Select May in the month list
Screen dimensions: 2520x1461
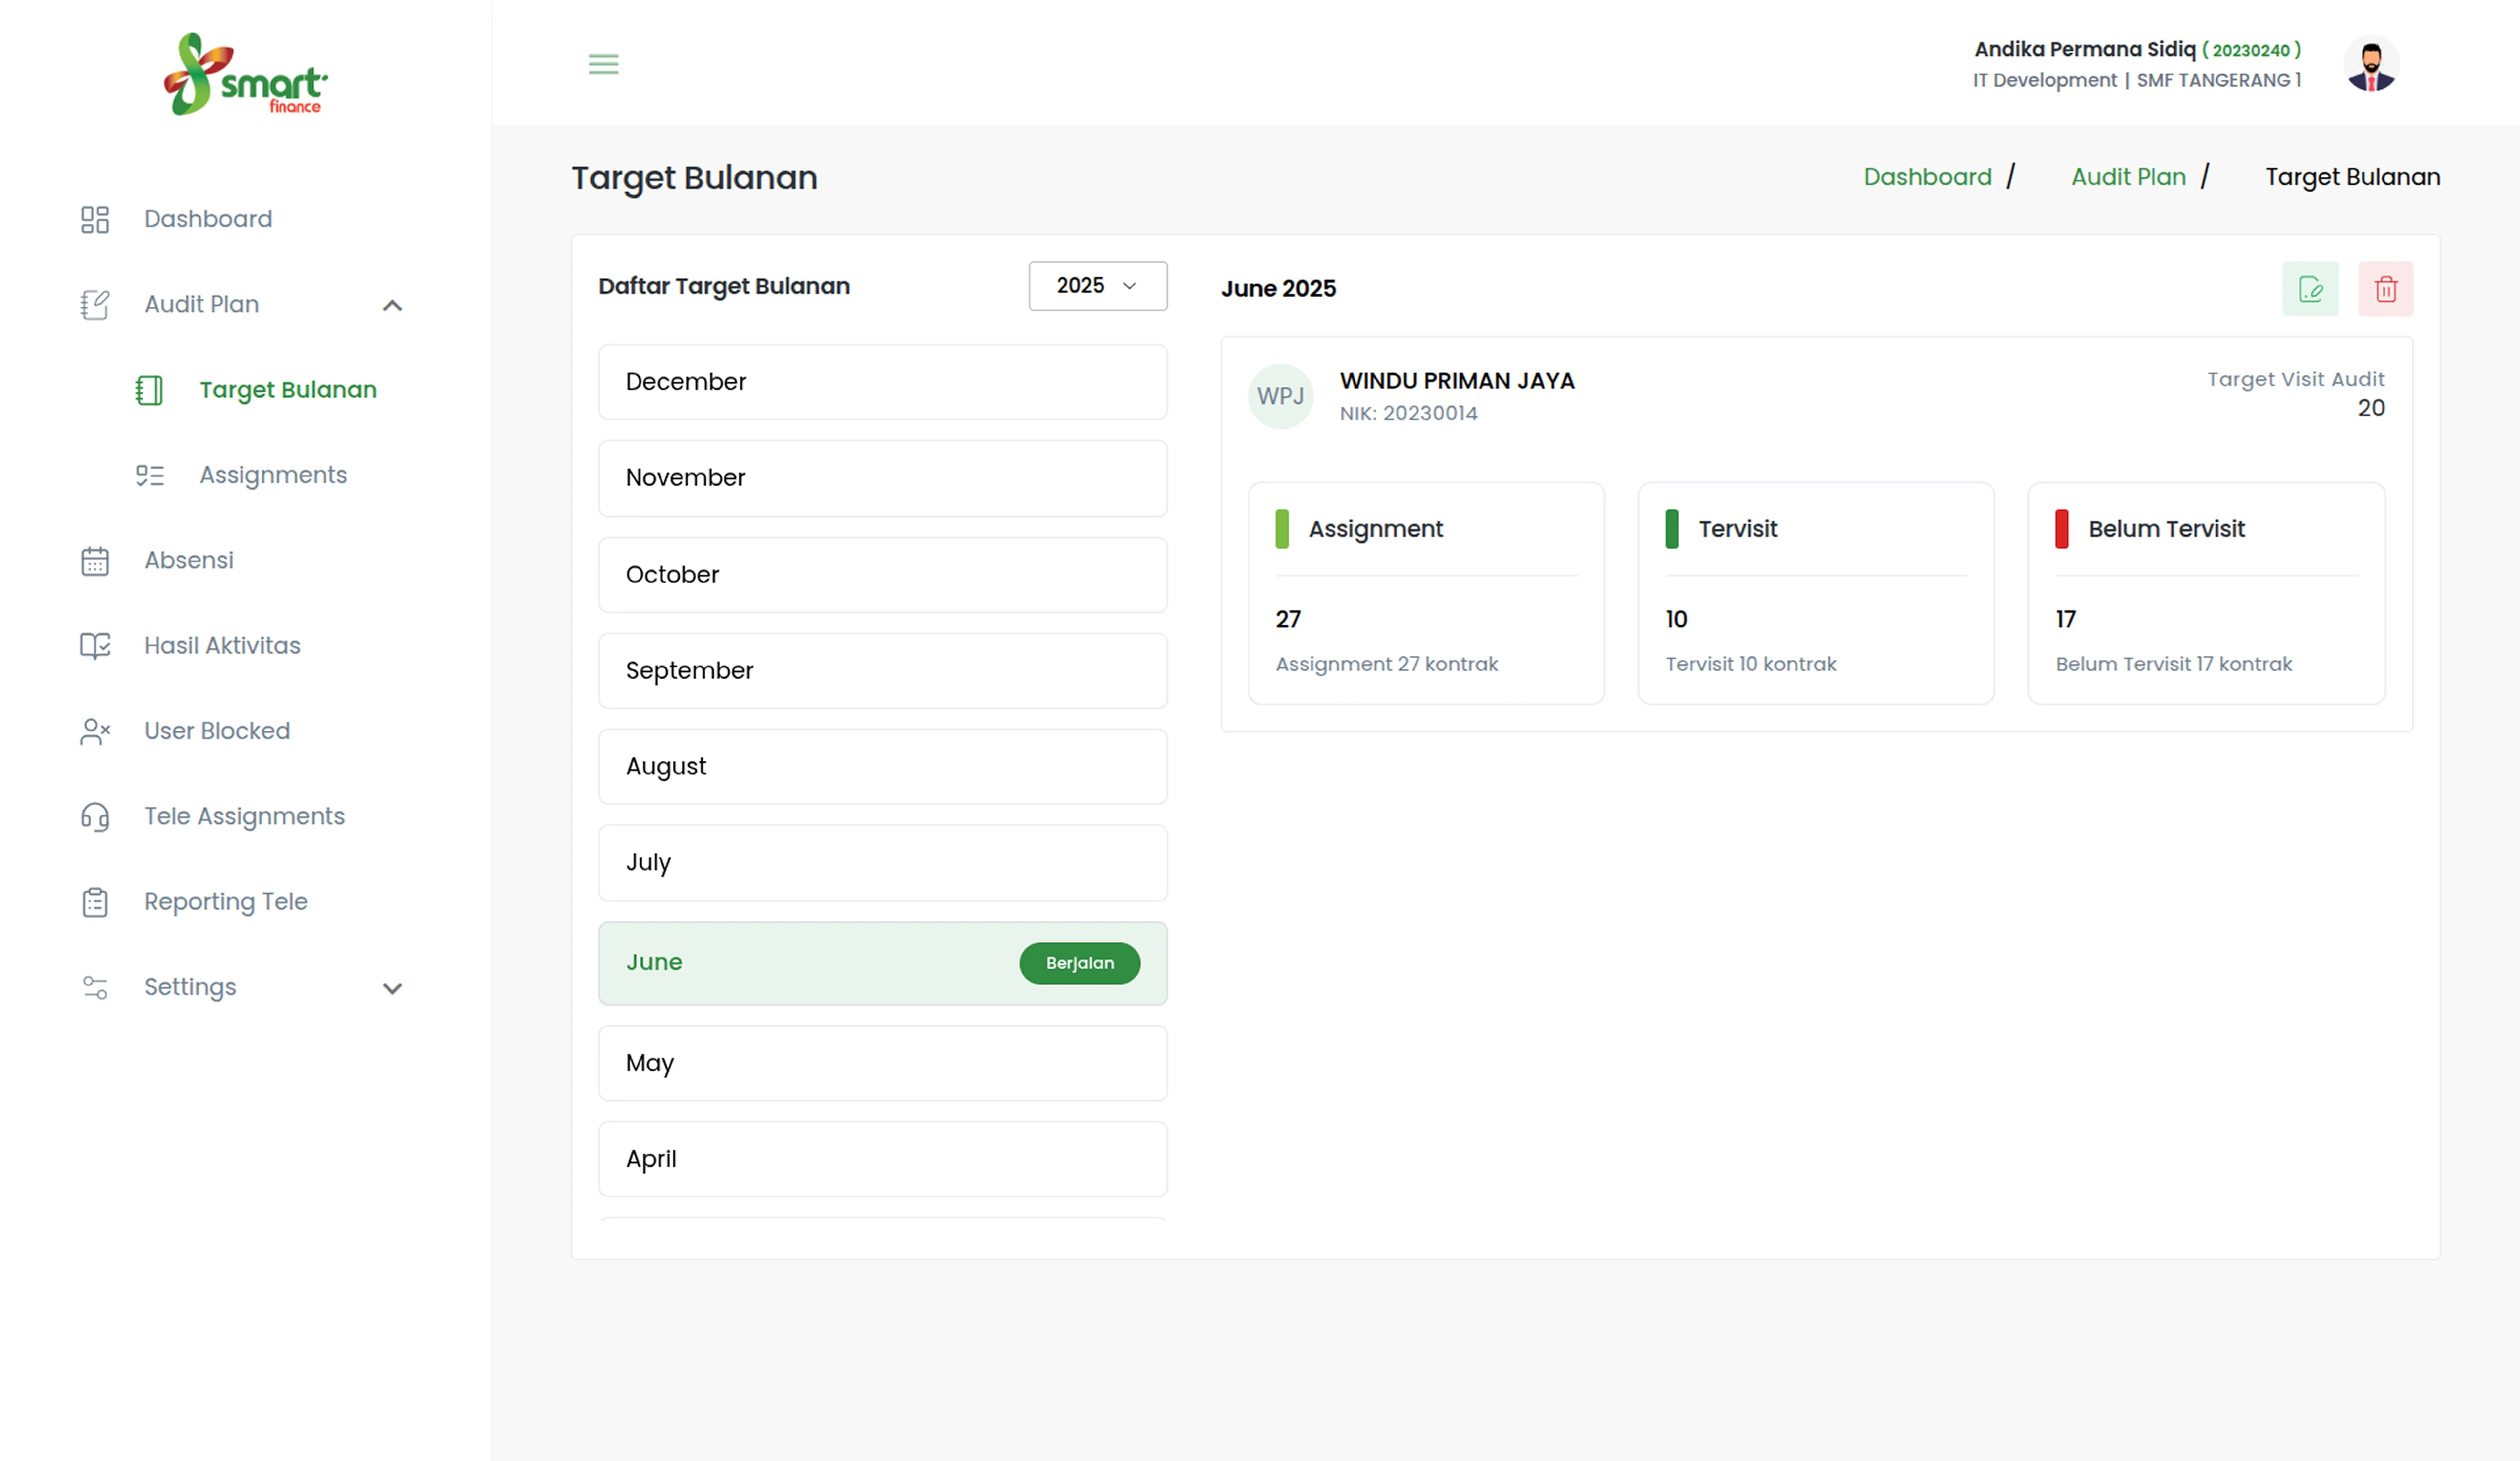[883, 1063]
